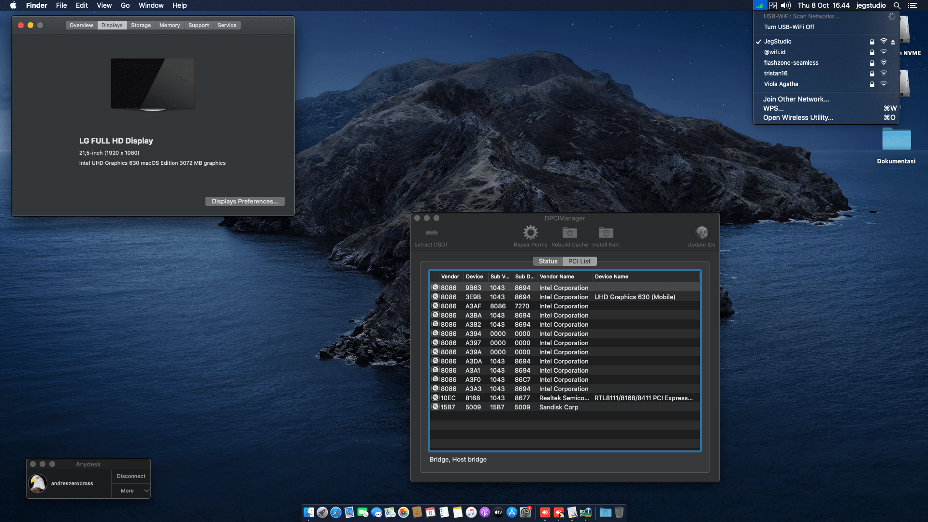Open the USB-WiFi signal menu bar icon
The image size is (928, 522).
(x=759, y=5)
